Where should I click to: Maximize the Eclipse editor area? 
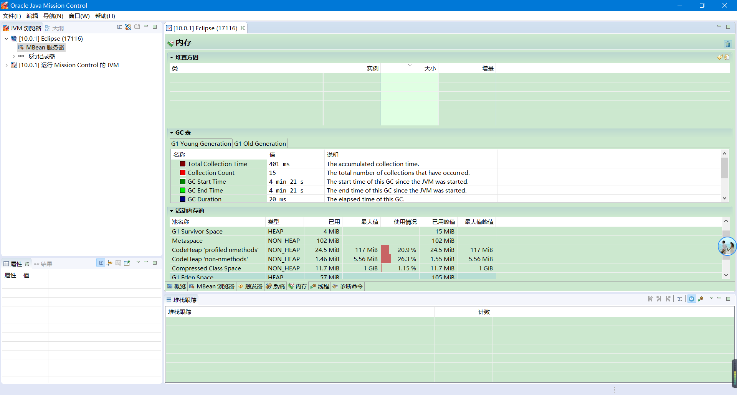click(x=728, y=27)
